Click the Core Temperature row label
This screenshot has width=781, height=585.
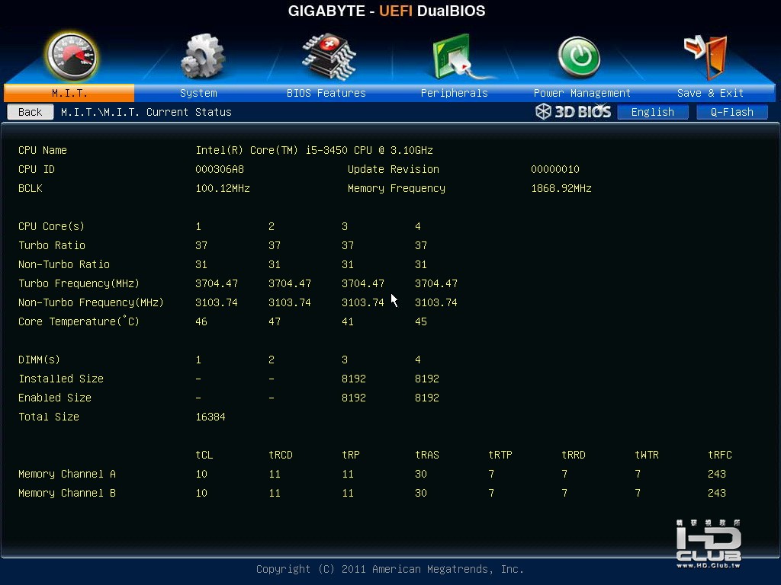coord(79,321)
